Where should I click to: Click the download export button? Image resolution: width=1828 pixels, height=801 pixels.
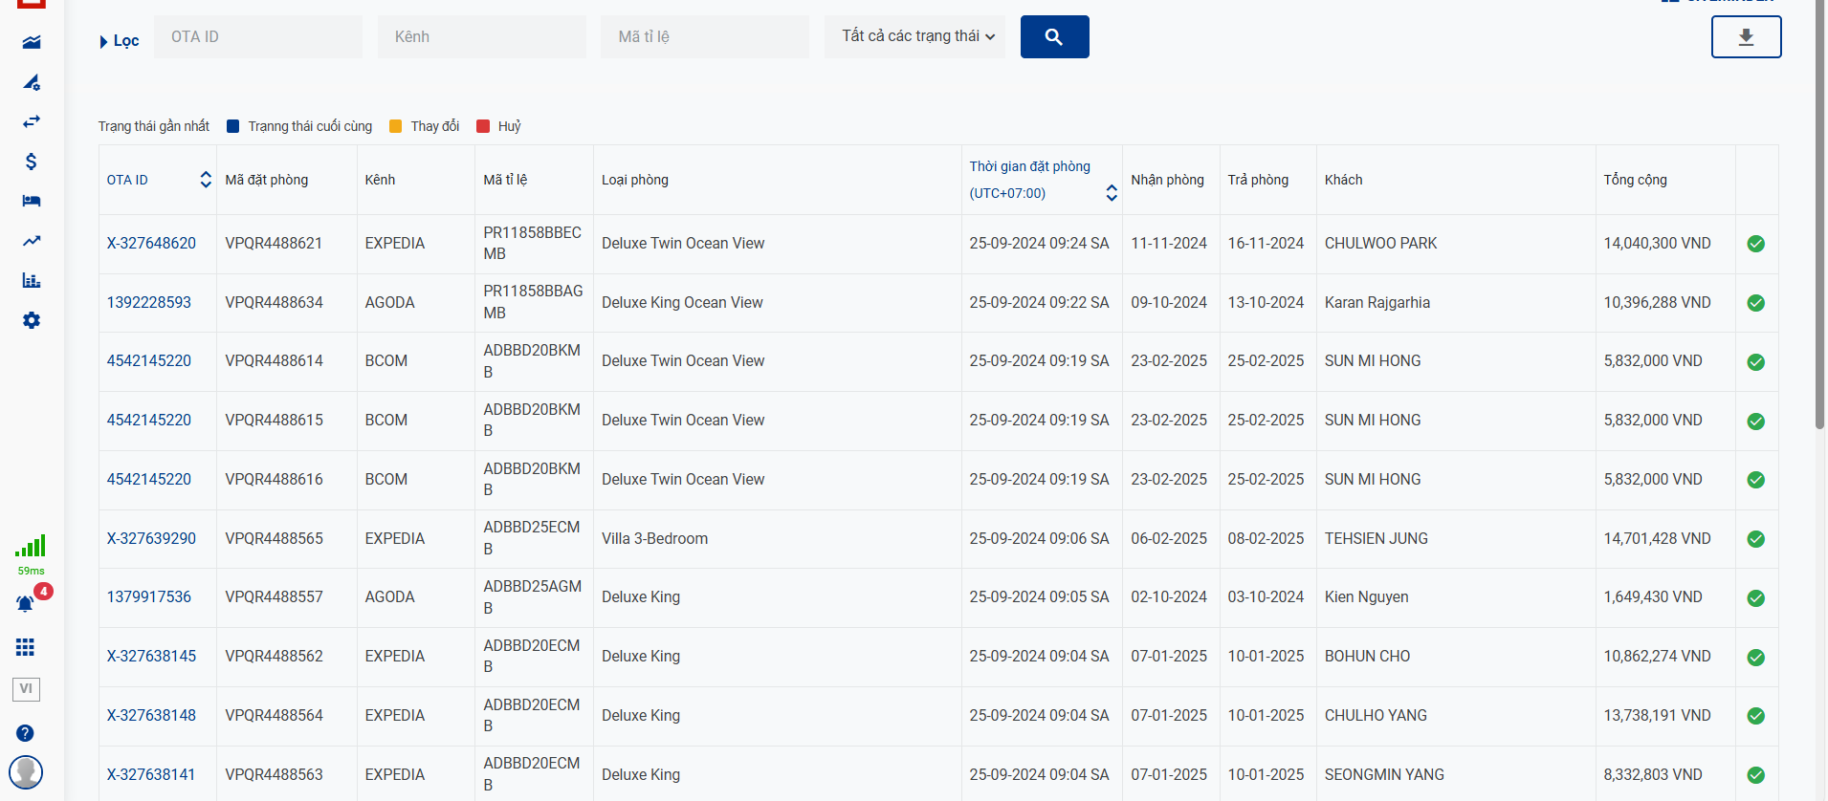click(1746, 37)
